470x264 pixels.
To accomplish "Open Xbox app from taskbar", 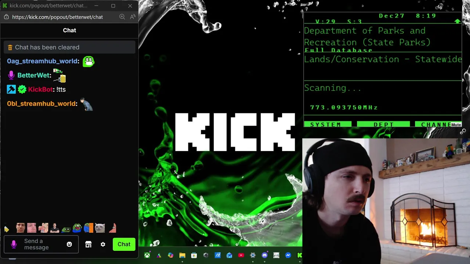I will 147,255.
